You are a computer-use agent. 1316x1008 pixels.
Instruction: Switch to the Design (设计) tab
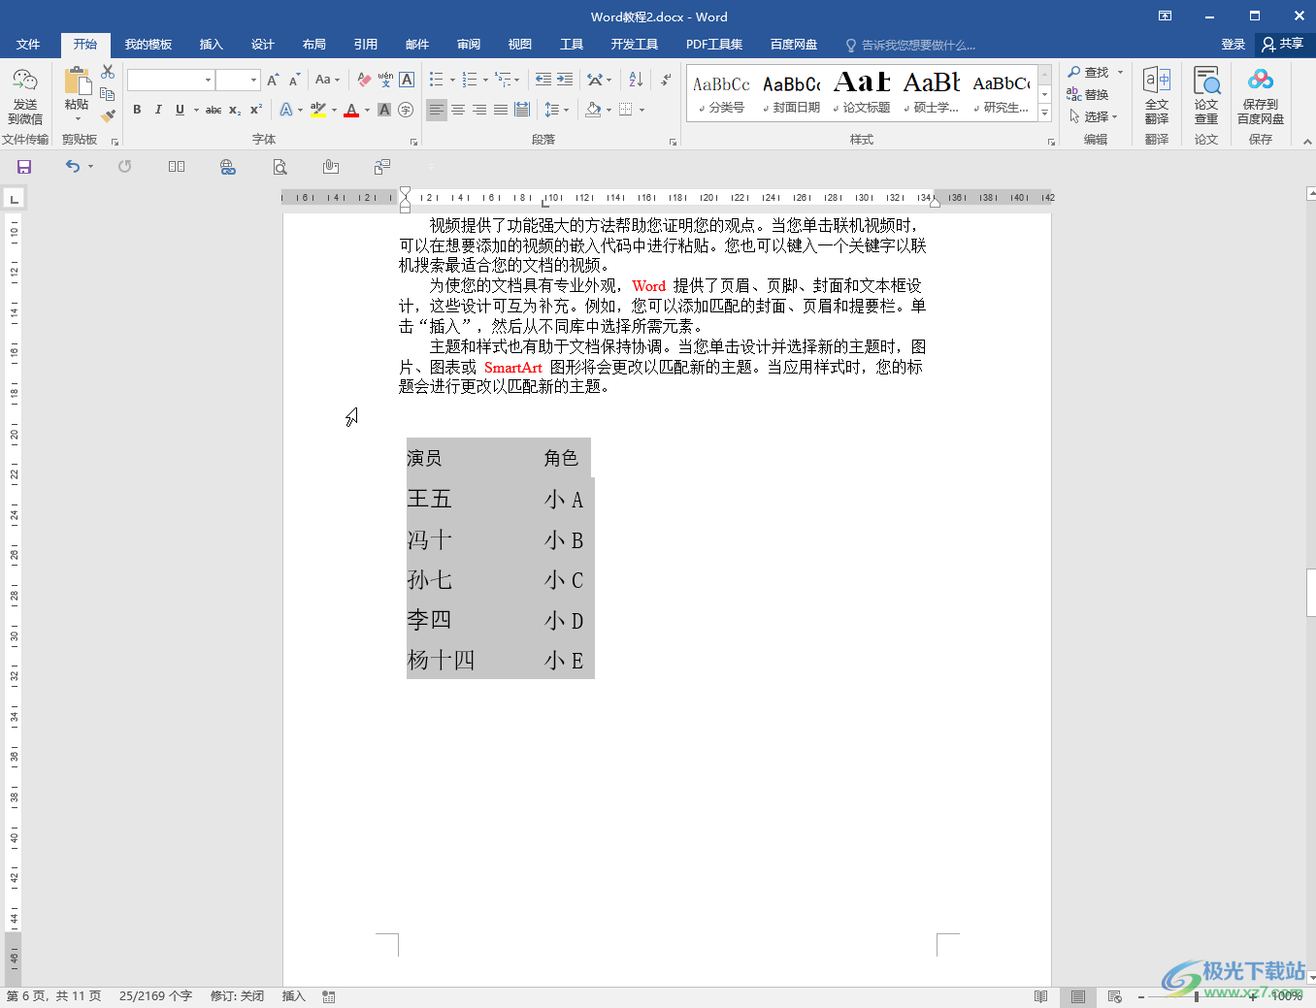[x=262, y=45]
